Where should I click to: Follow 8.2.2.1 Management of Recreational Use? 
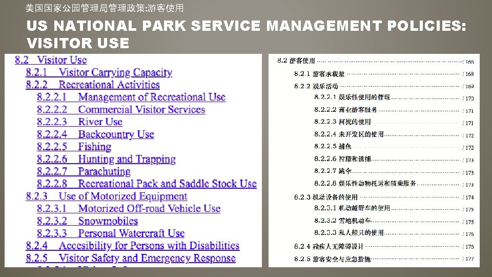coord(131,97)
